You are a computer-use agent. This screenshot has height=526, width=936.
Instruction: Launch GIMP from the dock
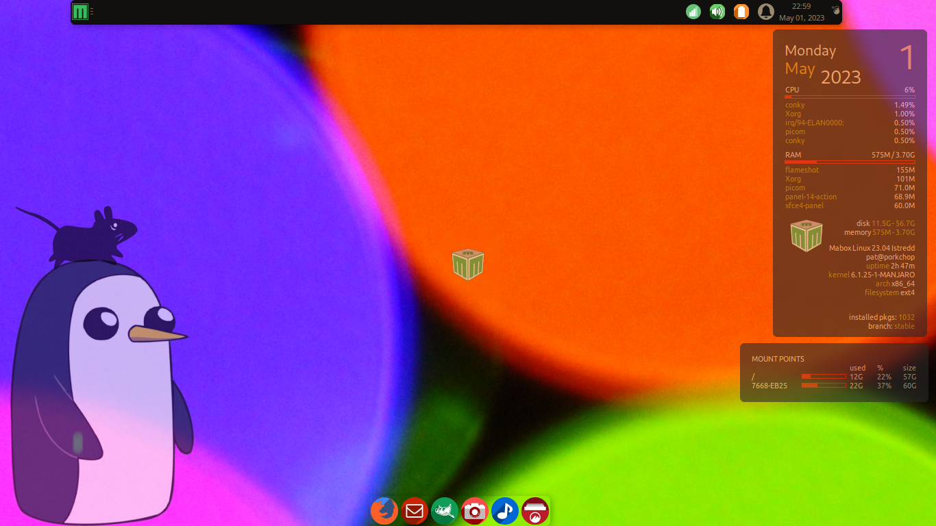[445, 511]
